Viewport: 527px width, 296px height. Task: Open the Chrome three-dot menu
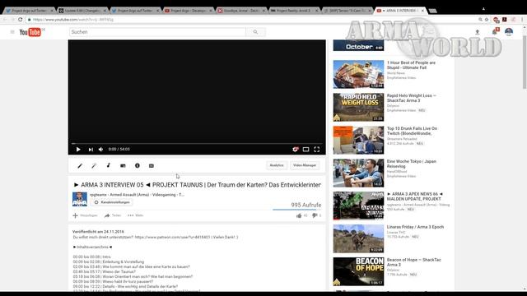[x=522, y=20]
